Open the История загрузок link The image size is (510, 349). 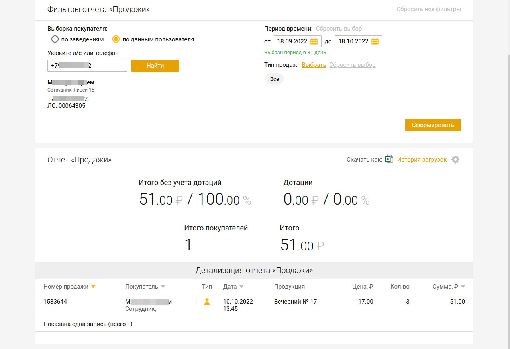[422, 160]
